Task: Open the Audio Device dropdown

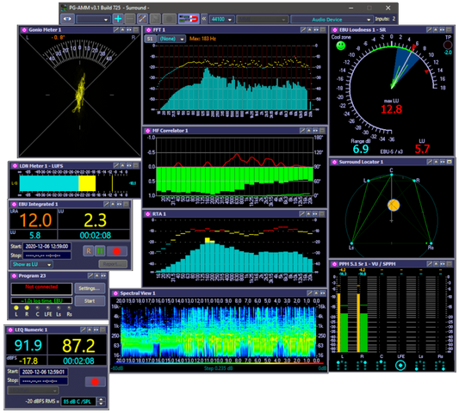Action: click(332, 20)
